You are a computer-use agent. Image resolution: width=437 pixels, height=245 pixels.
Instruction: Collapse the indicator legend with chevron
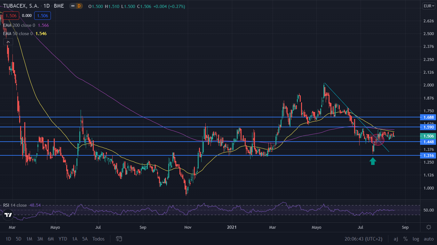tap(8, 42)
